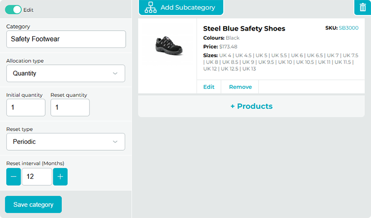The image size is (371, 218).
Task: Click the Reset quantity field
Action: 70,107
